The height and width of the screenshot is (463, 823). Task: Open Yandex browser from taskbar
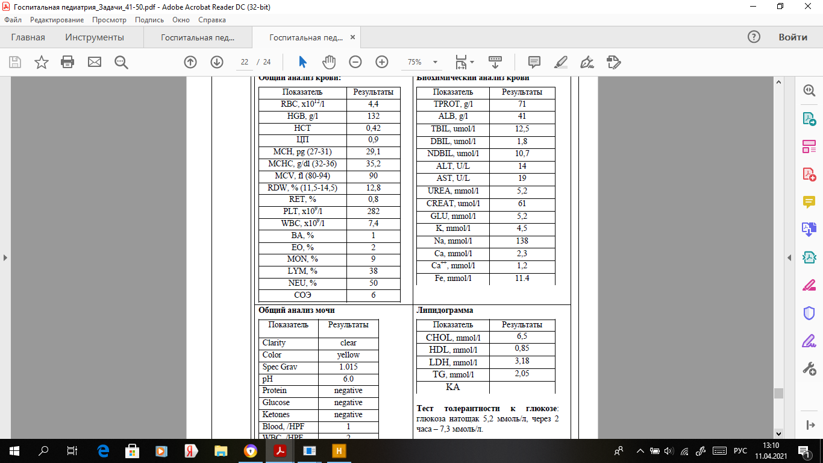(191, 450)
